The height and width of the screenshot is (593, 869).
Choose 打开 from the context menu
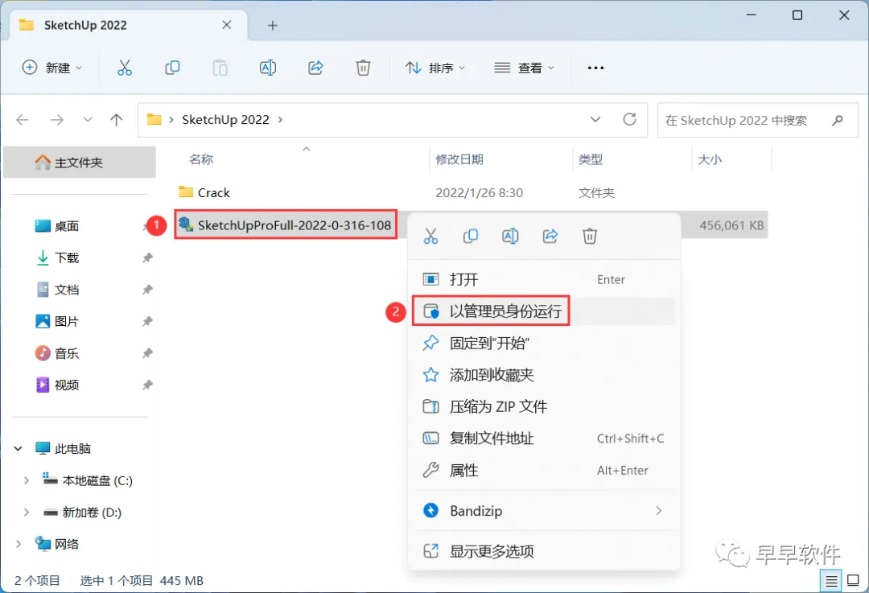tap(544, 279)
